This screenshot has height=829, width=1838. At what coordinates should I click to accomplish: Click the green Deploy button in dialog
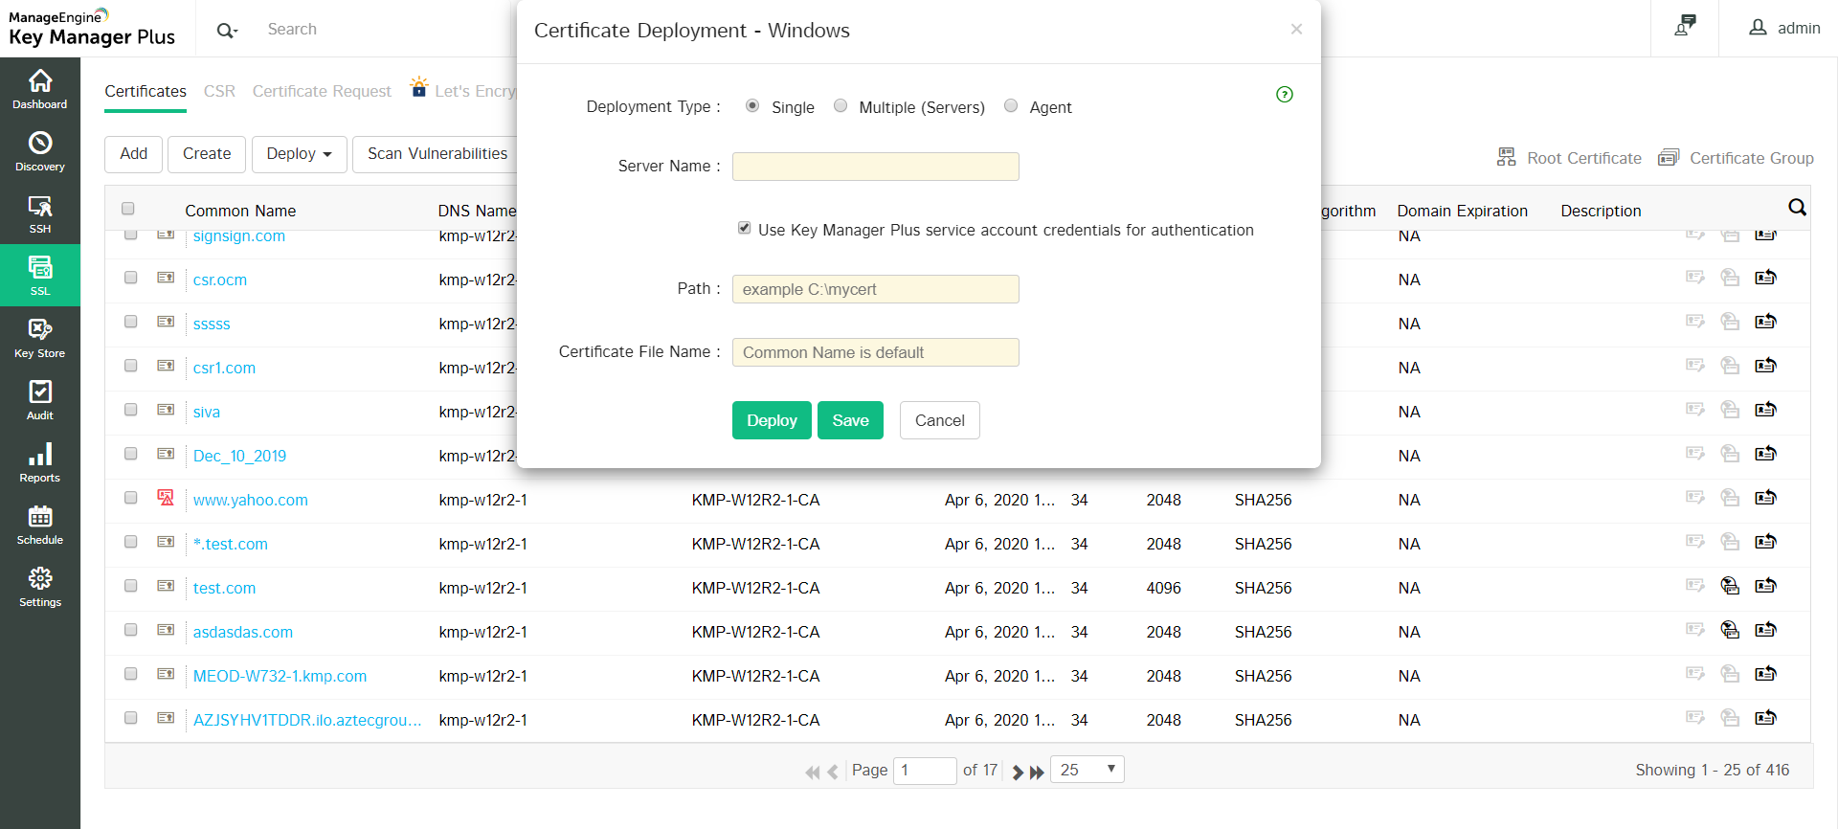pyautogui.click(x=772, y=420)
